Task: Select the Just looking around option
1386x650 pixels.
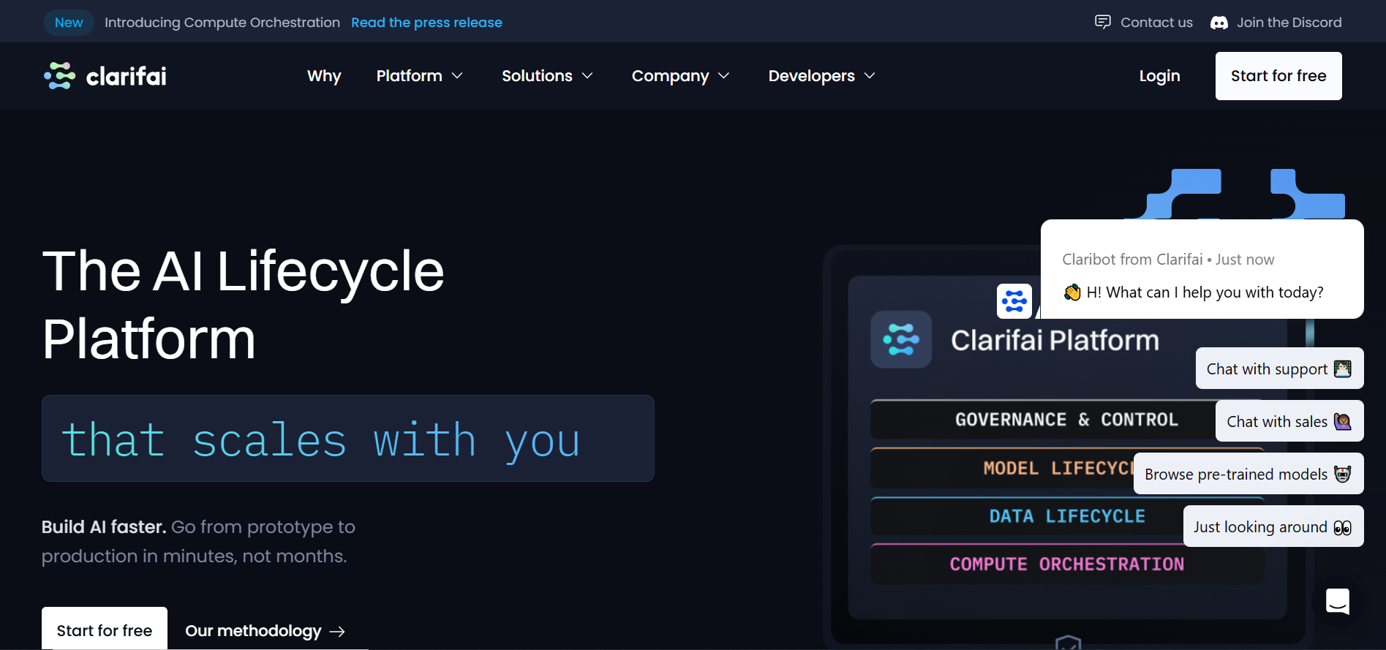Action: click(x=1273, y=526)
